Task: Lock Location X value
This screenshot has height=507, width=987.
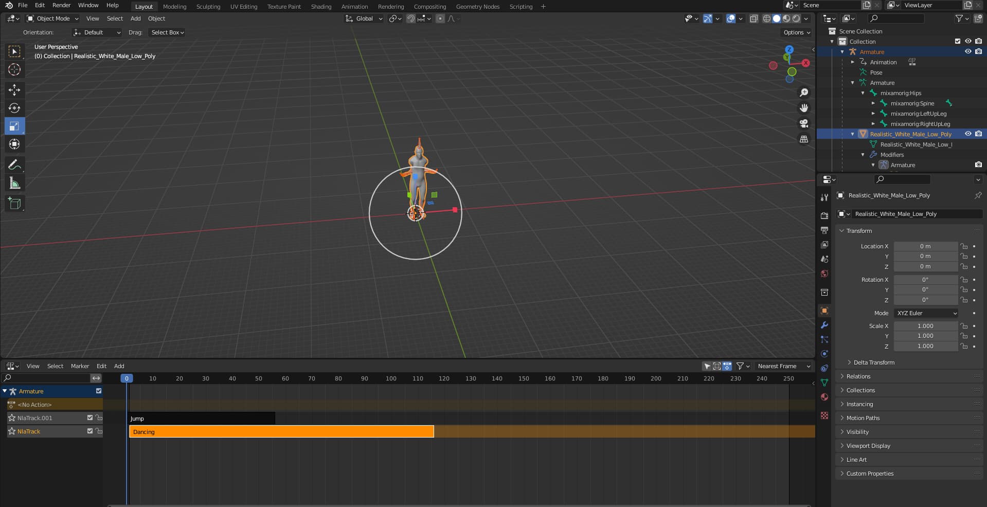Action: [x=964, y=246]
